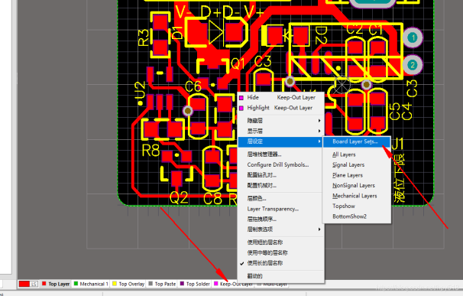Open Board Layer Sets dialog

(x=356, y=141)
